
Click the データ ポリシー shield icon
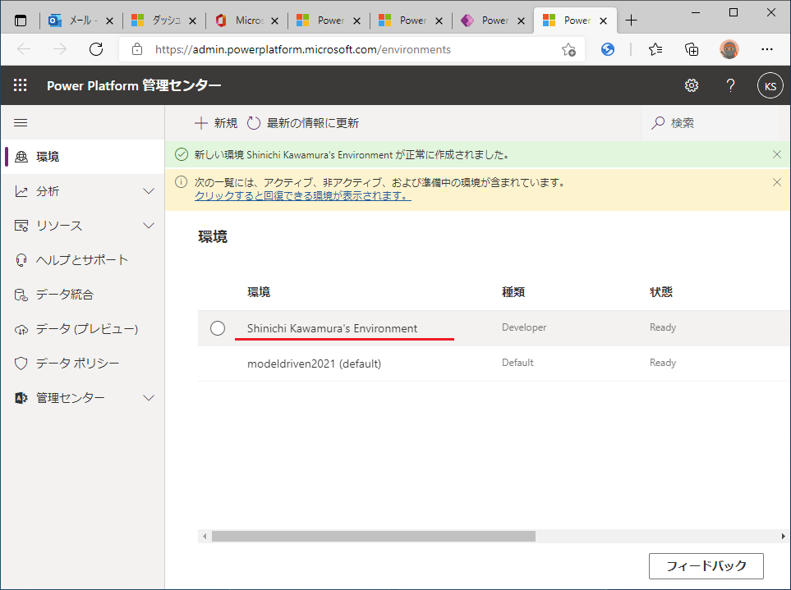tap(21, 364)
